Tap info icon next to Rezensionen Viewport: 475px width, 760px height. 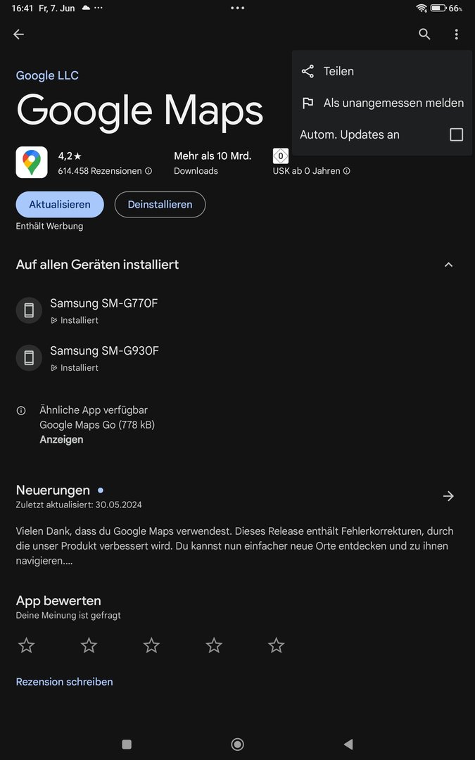click(x=148, y=171)
